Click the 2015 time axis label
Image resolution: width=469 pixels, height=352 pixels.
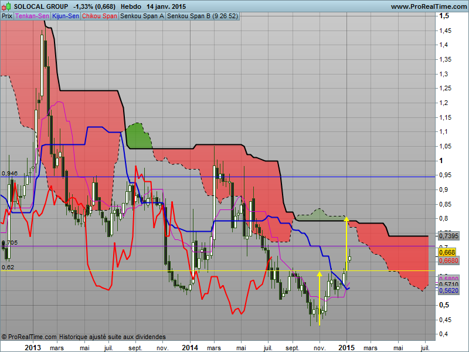coord(346,347)
